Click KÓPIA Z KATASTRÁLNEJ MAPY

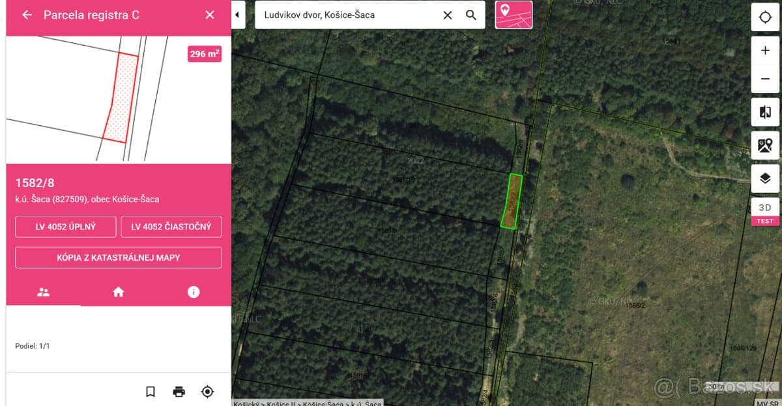point(119,257)
